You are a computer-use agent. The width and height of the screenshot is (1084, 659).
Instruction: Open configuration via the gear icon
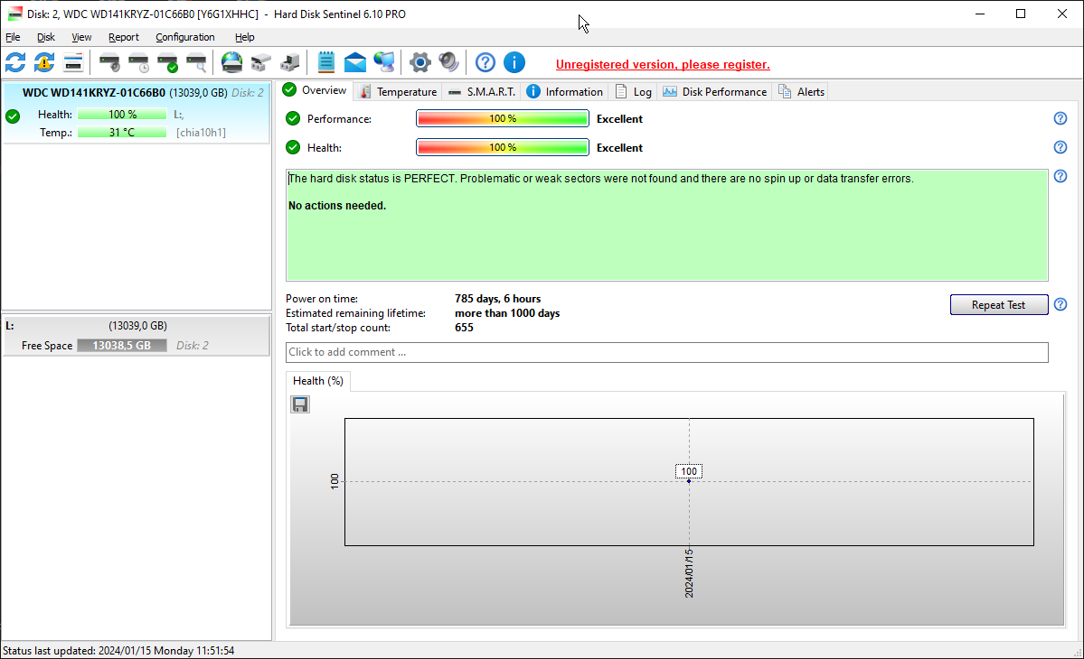419,63
